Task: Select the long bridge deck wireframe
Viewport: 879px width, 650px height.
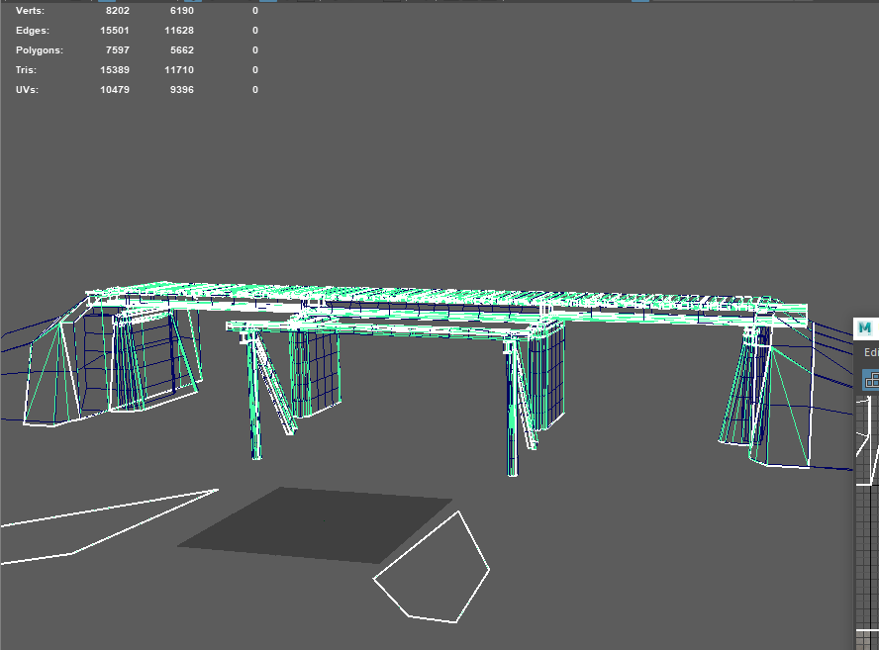Action: (x=448, y=303)
